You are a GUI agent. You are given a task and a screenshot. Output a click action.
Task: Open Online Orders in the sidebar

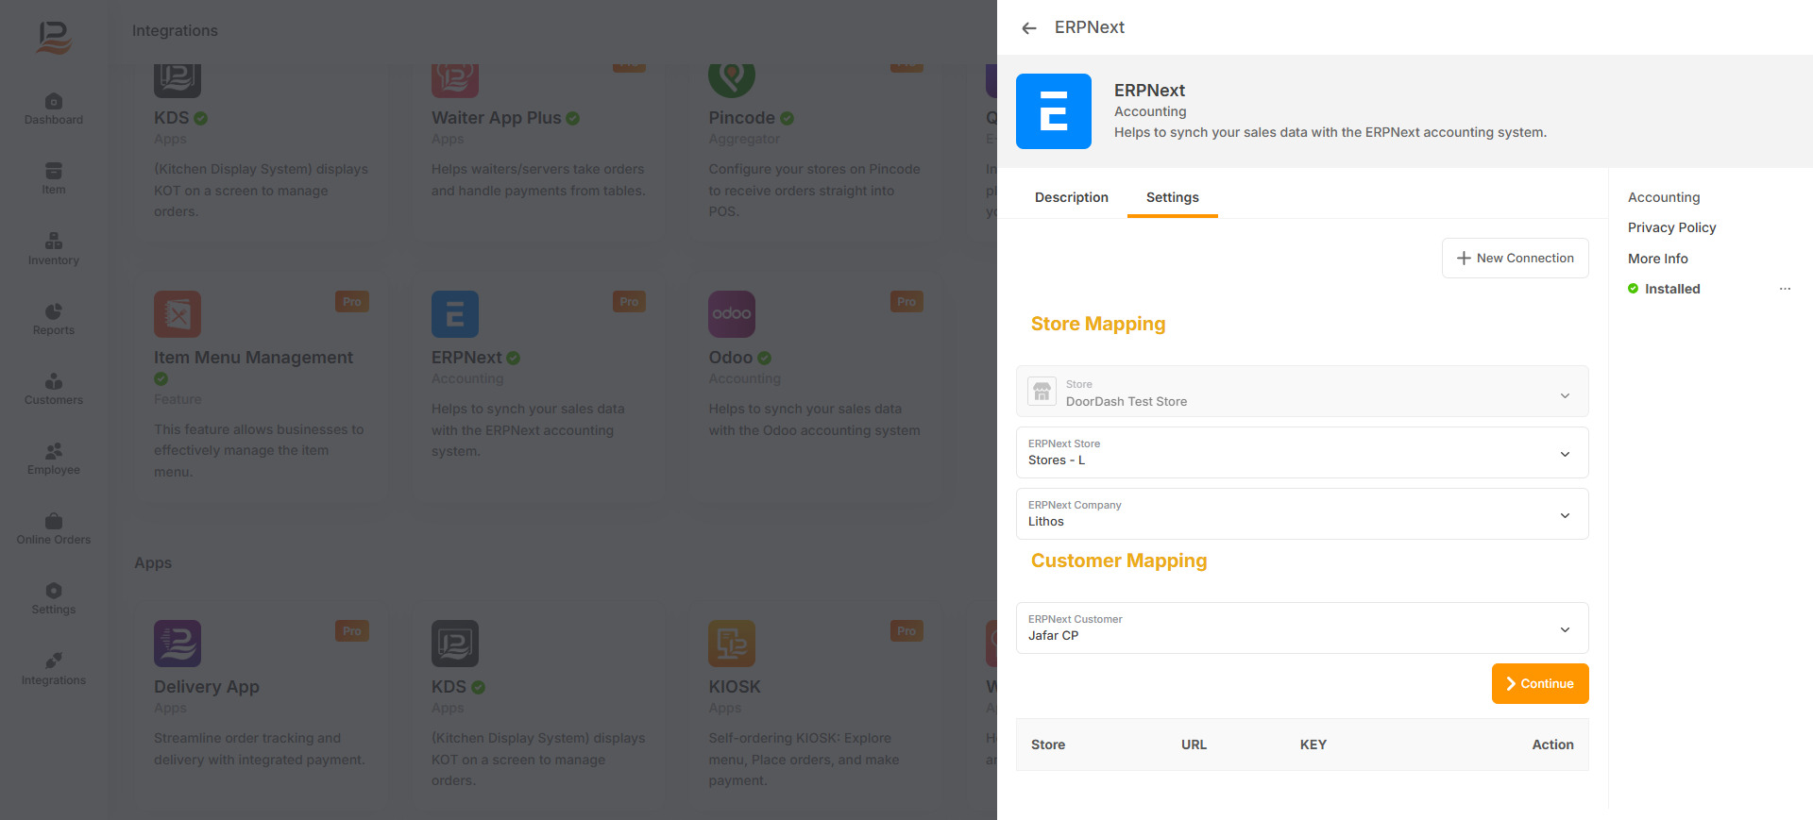[54, 528]
